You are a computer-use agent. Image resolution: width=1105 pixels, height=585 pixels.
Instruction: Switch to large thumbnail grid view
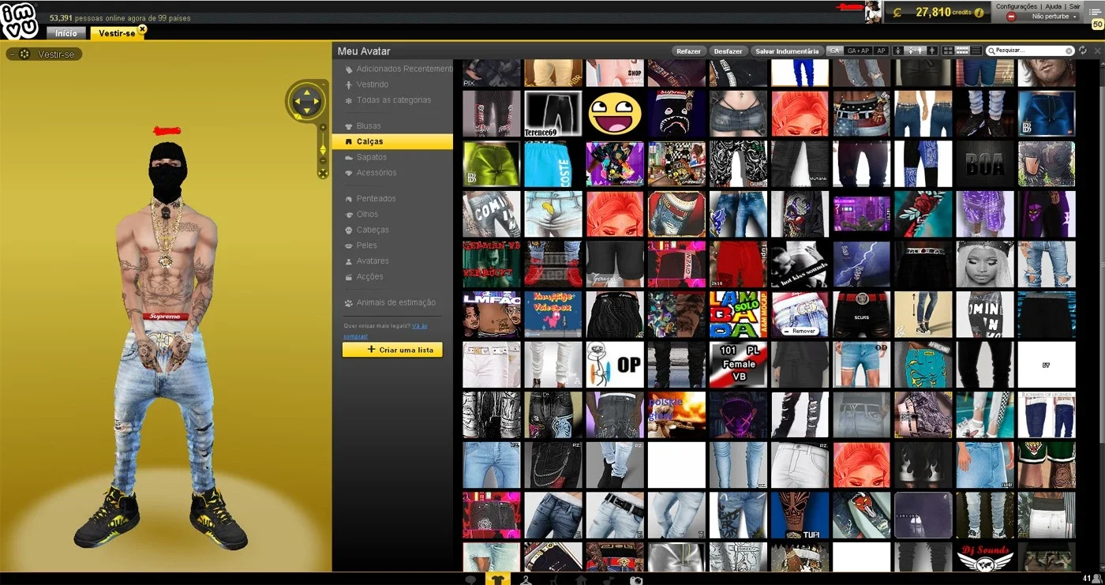point(948,51)
